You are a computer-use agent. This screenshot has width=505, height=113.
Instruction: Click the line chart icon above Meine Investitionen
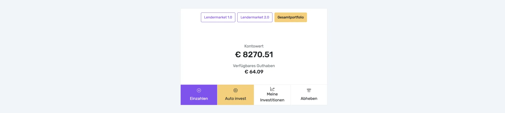coord(272,89)
